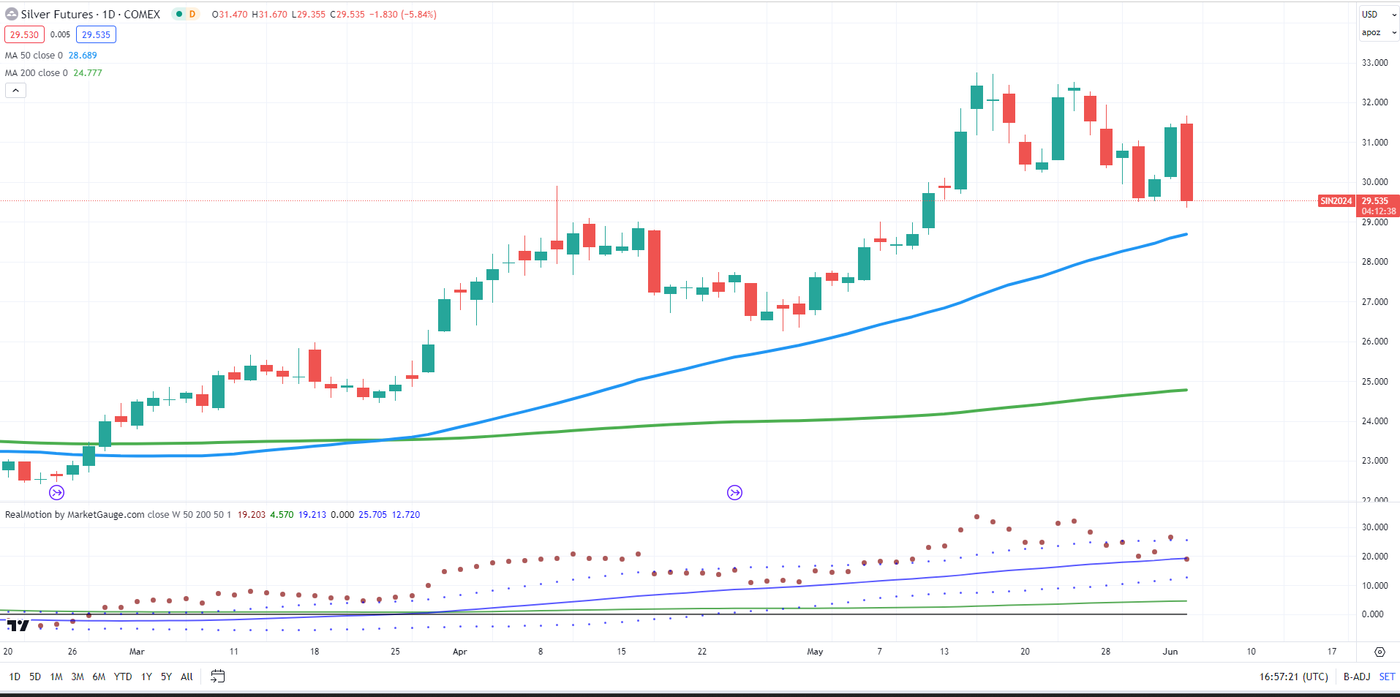Image resolution: width=1400 pixels, height=697 pixels.
Task: Click the contract roll marker near Apr 22
Action: click(x=734, y=492)
